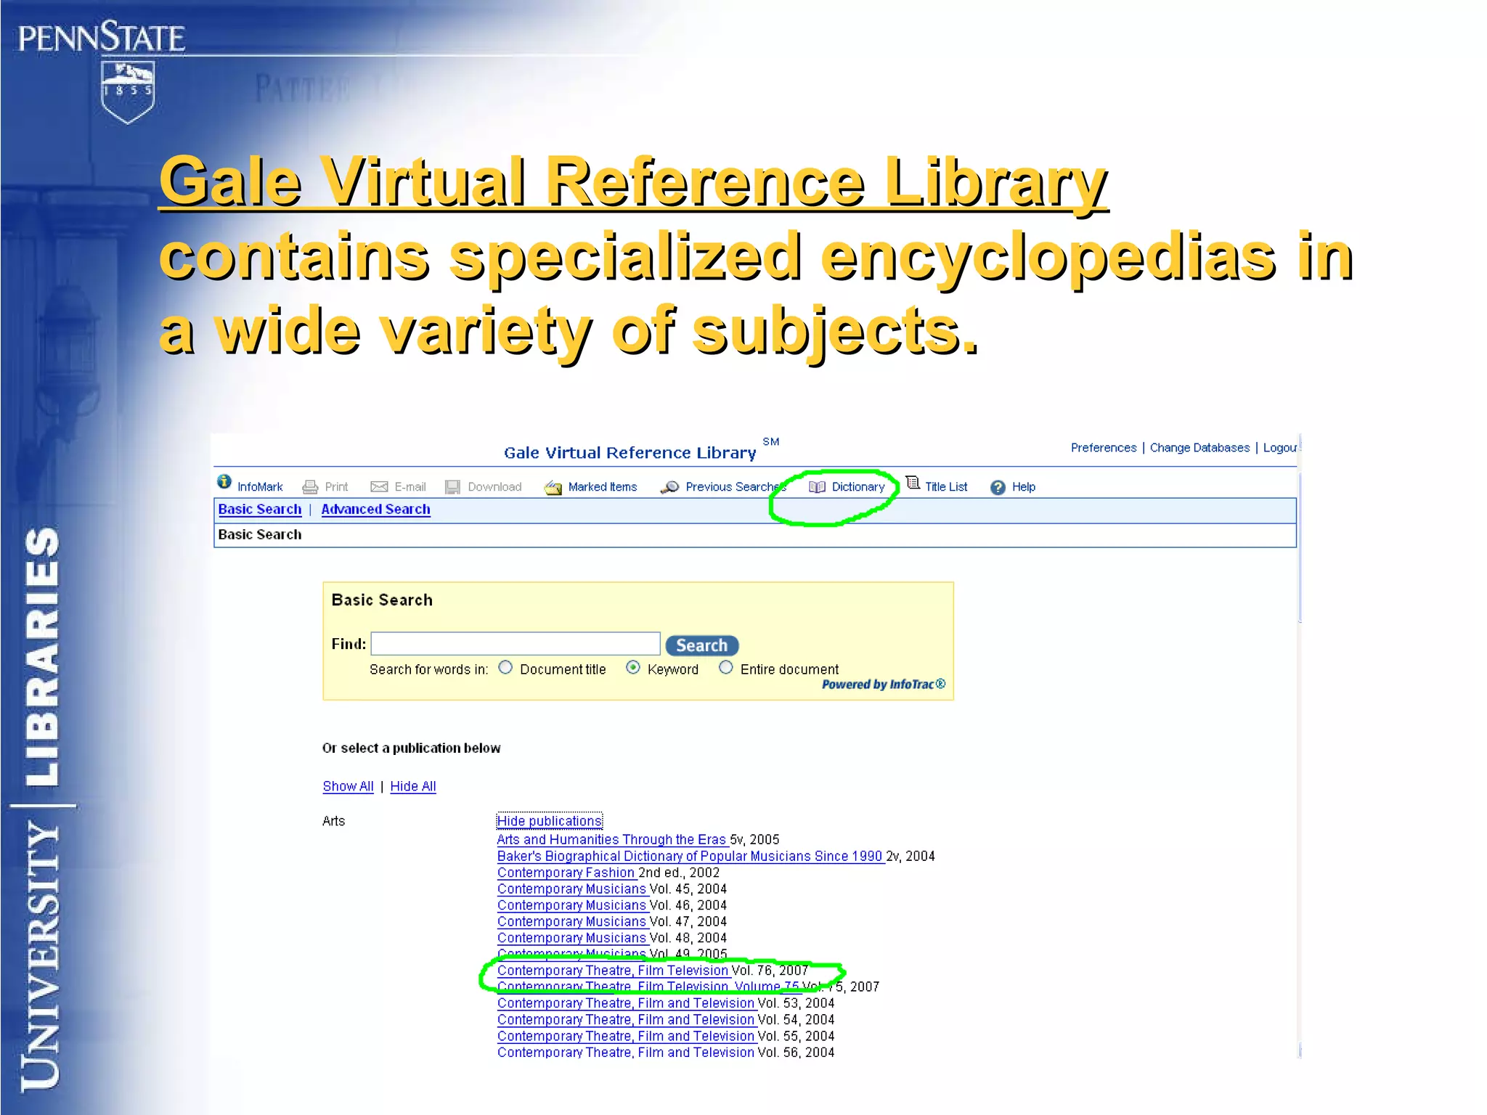Click the Title List page icon
This screenshot has height=1115, width=1487.
pyautogui.click(x=913, y=483)
